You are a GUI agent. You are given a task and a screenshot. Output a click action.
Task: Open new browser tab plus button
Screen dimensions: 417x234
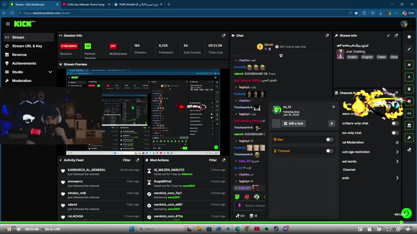tap(169, 5)
